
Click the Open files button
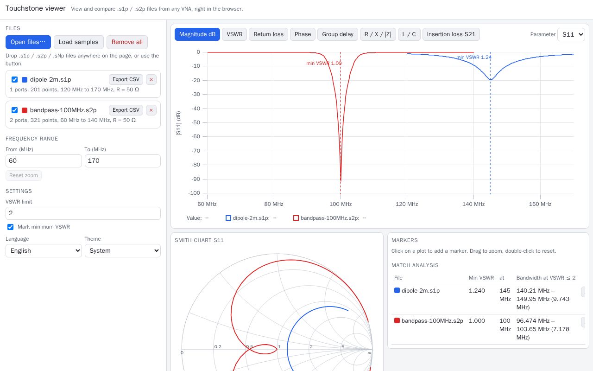tap(28, 42)
